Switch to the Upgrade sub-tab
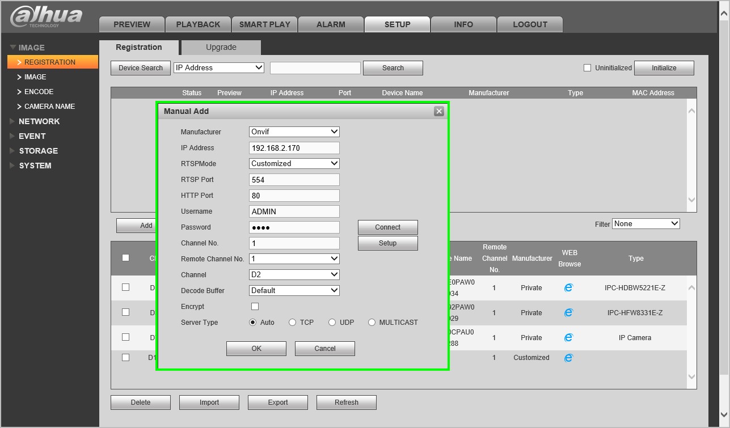Screen dimensions: 730x428 (x=221, y=47)
